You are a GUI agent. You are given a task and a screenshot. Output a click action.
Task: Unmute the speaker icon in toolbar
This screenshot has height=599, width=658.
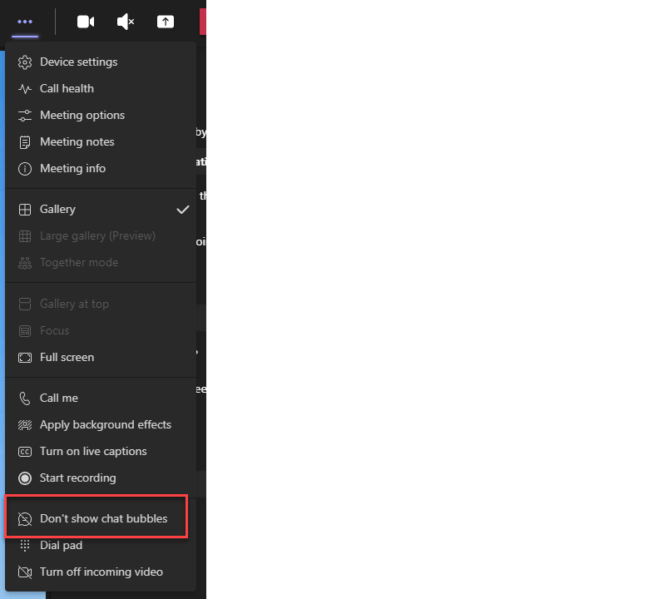[x=126, y=22]
